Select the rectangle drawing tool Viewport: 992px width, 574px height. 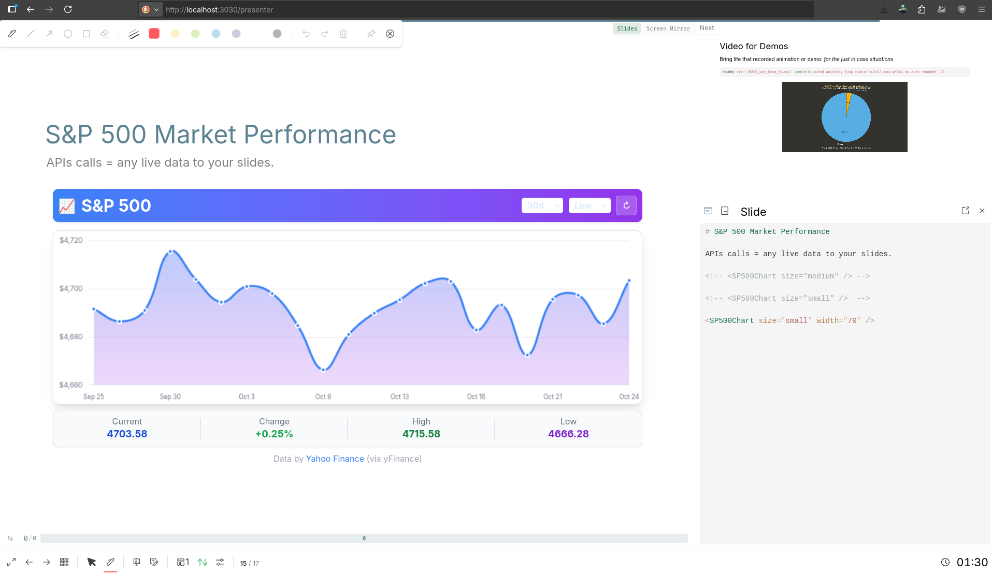coord(87,34)
